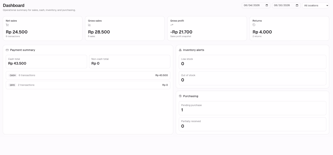333x155 pixels.
Task: Click the package icon beside Purchasing
Action: (x=180, y=96)
